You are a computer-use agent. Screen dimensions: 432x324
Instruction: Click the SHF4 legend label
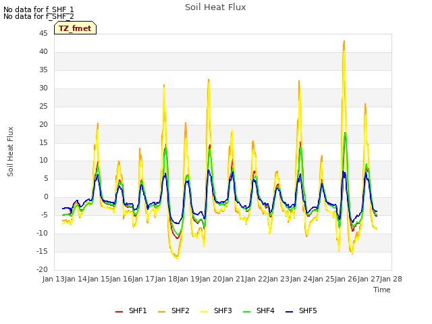coord(265,310)
